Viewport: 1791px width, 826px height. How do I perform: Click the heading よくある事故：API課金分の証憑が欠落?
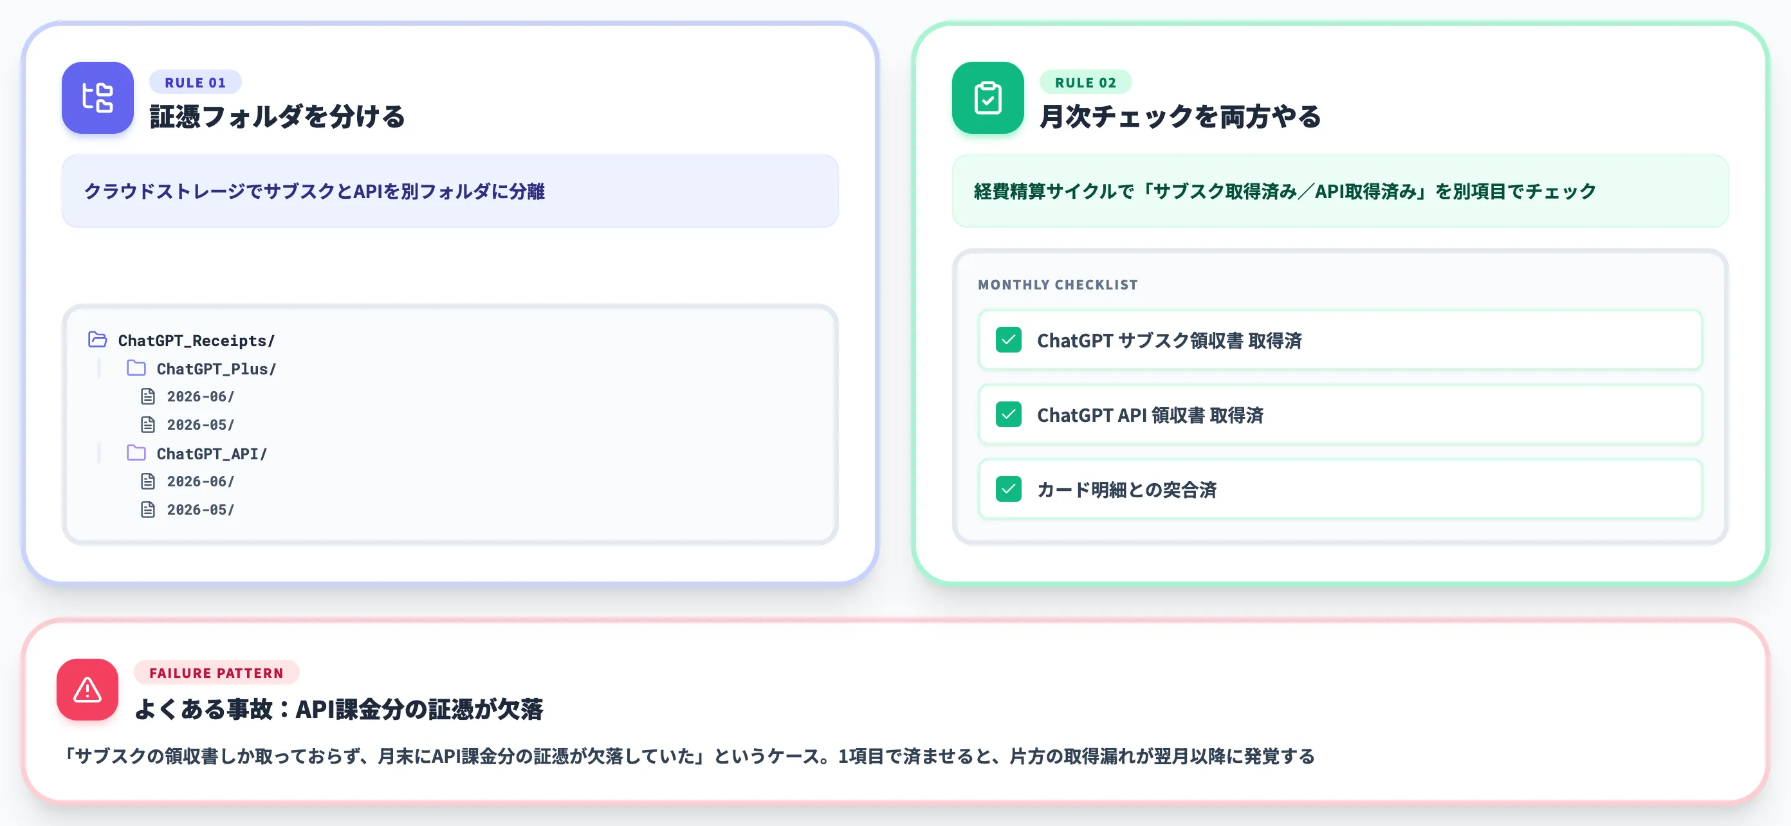tap(338, 708)
